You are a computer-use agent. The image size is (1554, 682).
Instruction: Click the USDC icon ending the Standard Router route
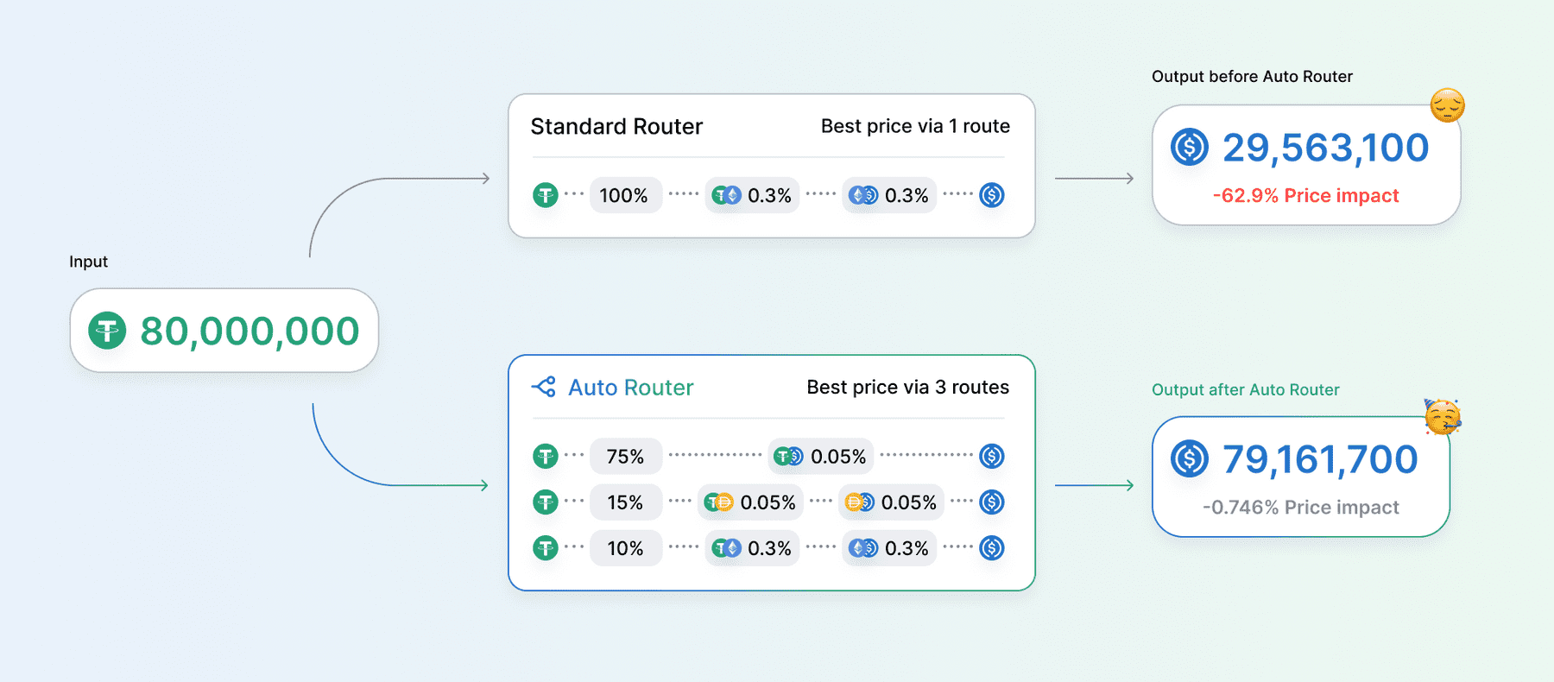(x=992, y=195)
